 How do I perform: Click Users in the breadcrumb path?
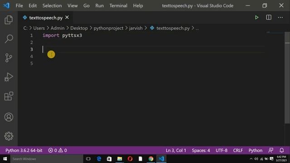tap(39, 28)
